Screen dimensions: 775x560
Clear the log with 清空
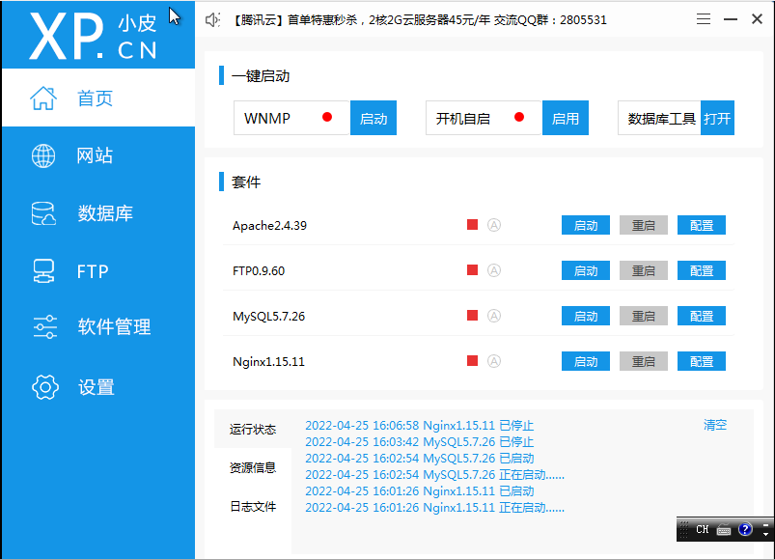[x=715, y=425]
